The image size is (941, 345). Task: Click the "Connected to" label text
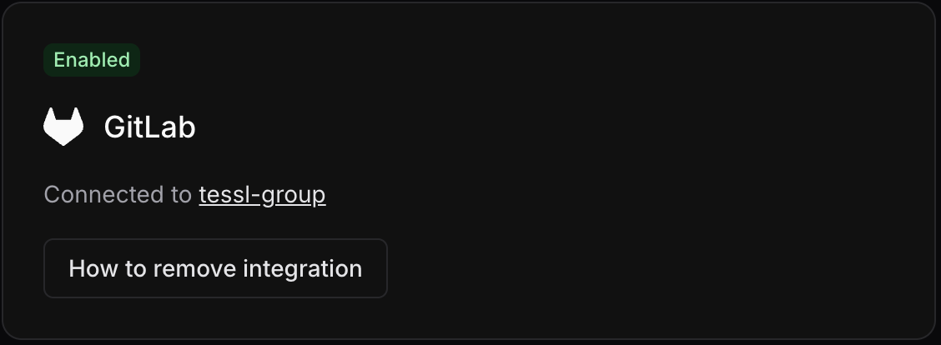click(x=118, y=195)
